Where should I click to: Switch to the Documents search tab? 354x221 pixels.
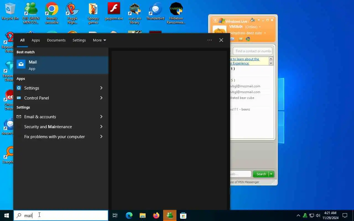56,40
